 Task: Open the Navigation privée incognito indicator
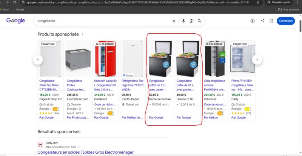point(279,2)
